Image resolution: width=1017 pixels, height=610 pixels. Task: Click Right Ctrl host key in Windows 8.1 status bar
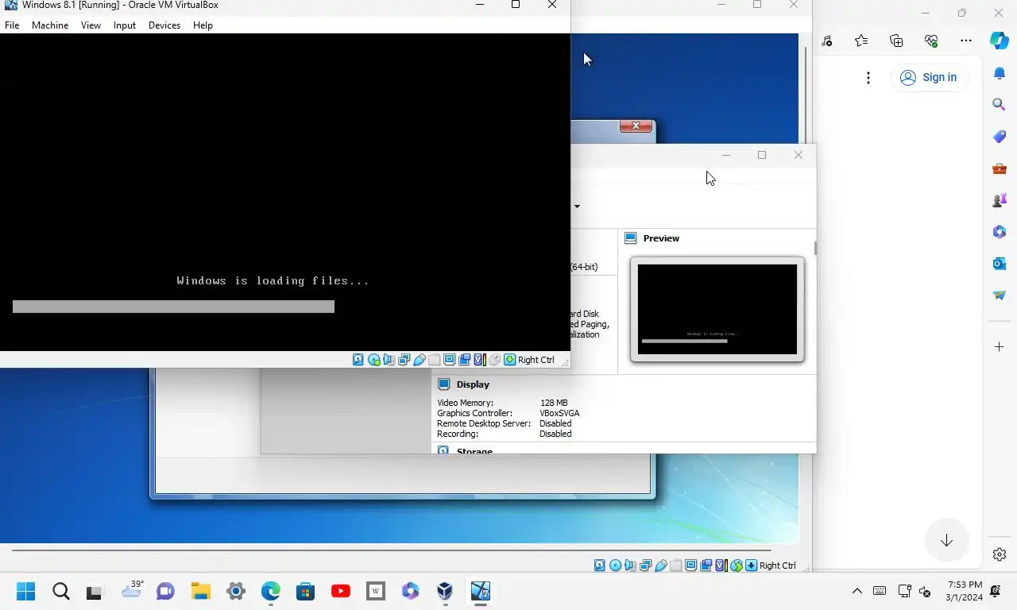tap(536, 360)
